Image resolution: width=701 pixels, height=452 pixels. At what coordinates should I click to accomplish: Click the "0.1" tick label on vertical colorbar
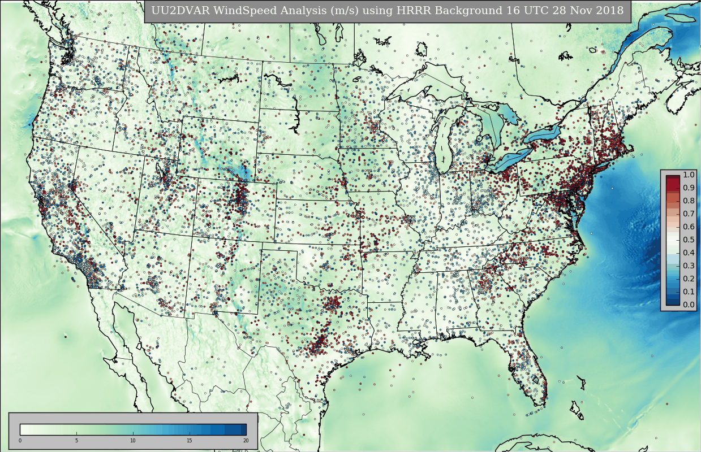point(689,292)
